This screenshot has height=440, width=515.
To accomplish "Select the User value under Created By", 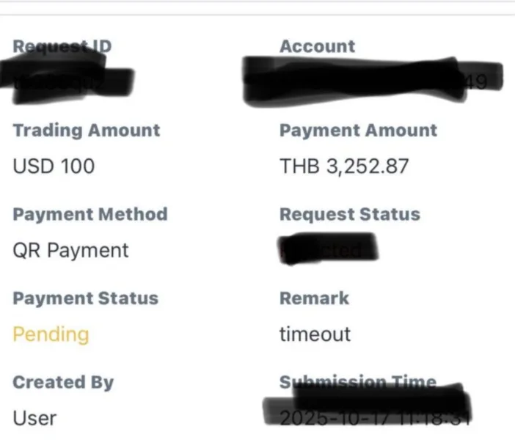I will pos(34,418).
